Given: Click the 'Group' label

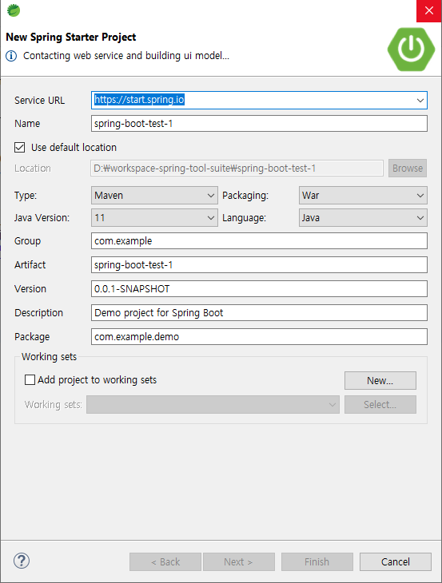Looking at the screenshot, I should coord(27,241).
